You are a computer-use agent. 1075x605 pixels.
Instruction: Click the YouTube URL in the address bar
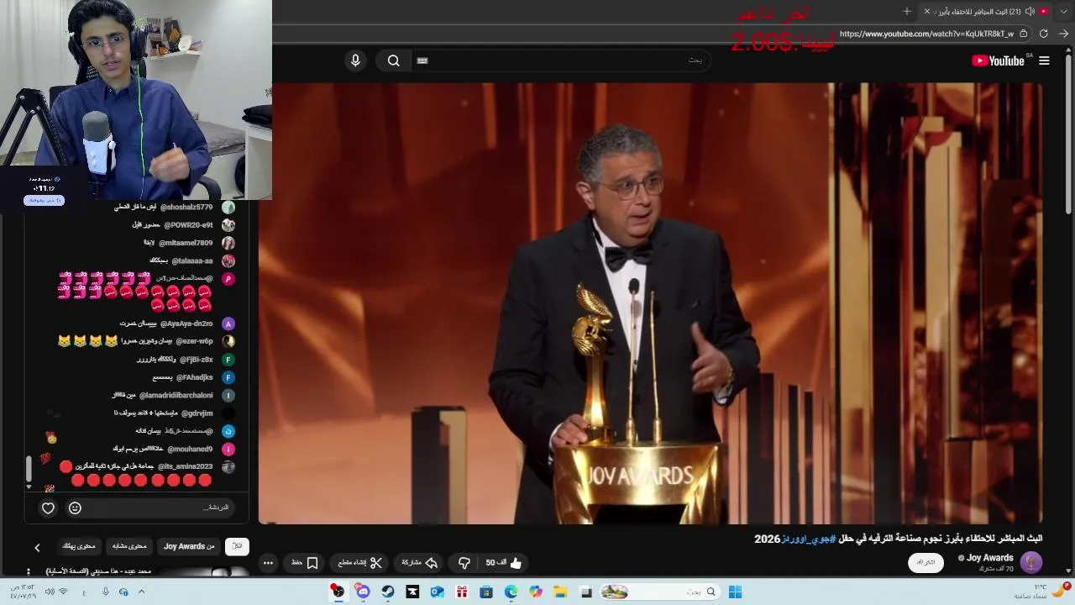pos(926,34)
